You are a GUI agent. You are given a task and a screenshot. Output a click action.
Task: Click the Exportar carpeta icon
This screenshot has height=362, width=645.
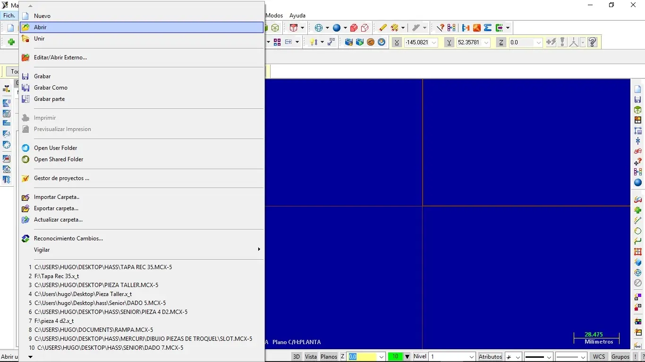pos(25,208)
